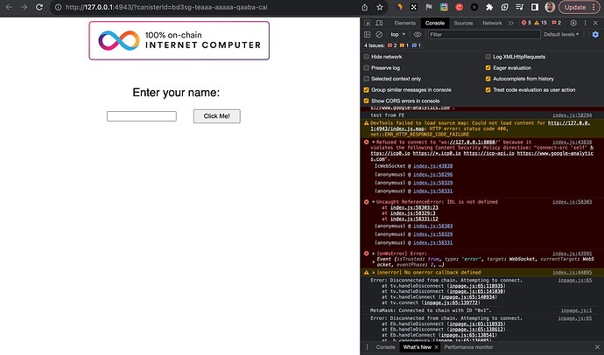
Task: Show more DevTools tabs with the double chevron
Action: click(511, 23)
